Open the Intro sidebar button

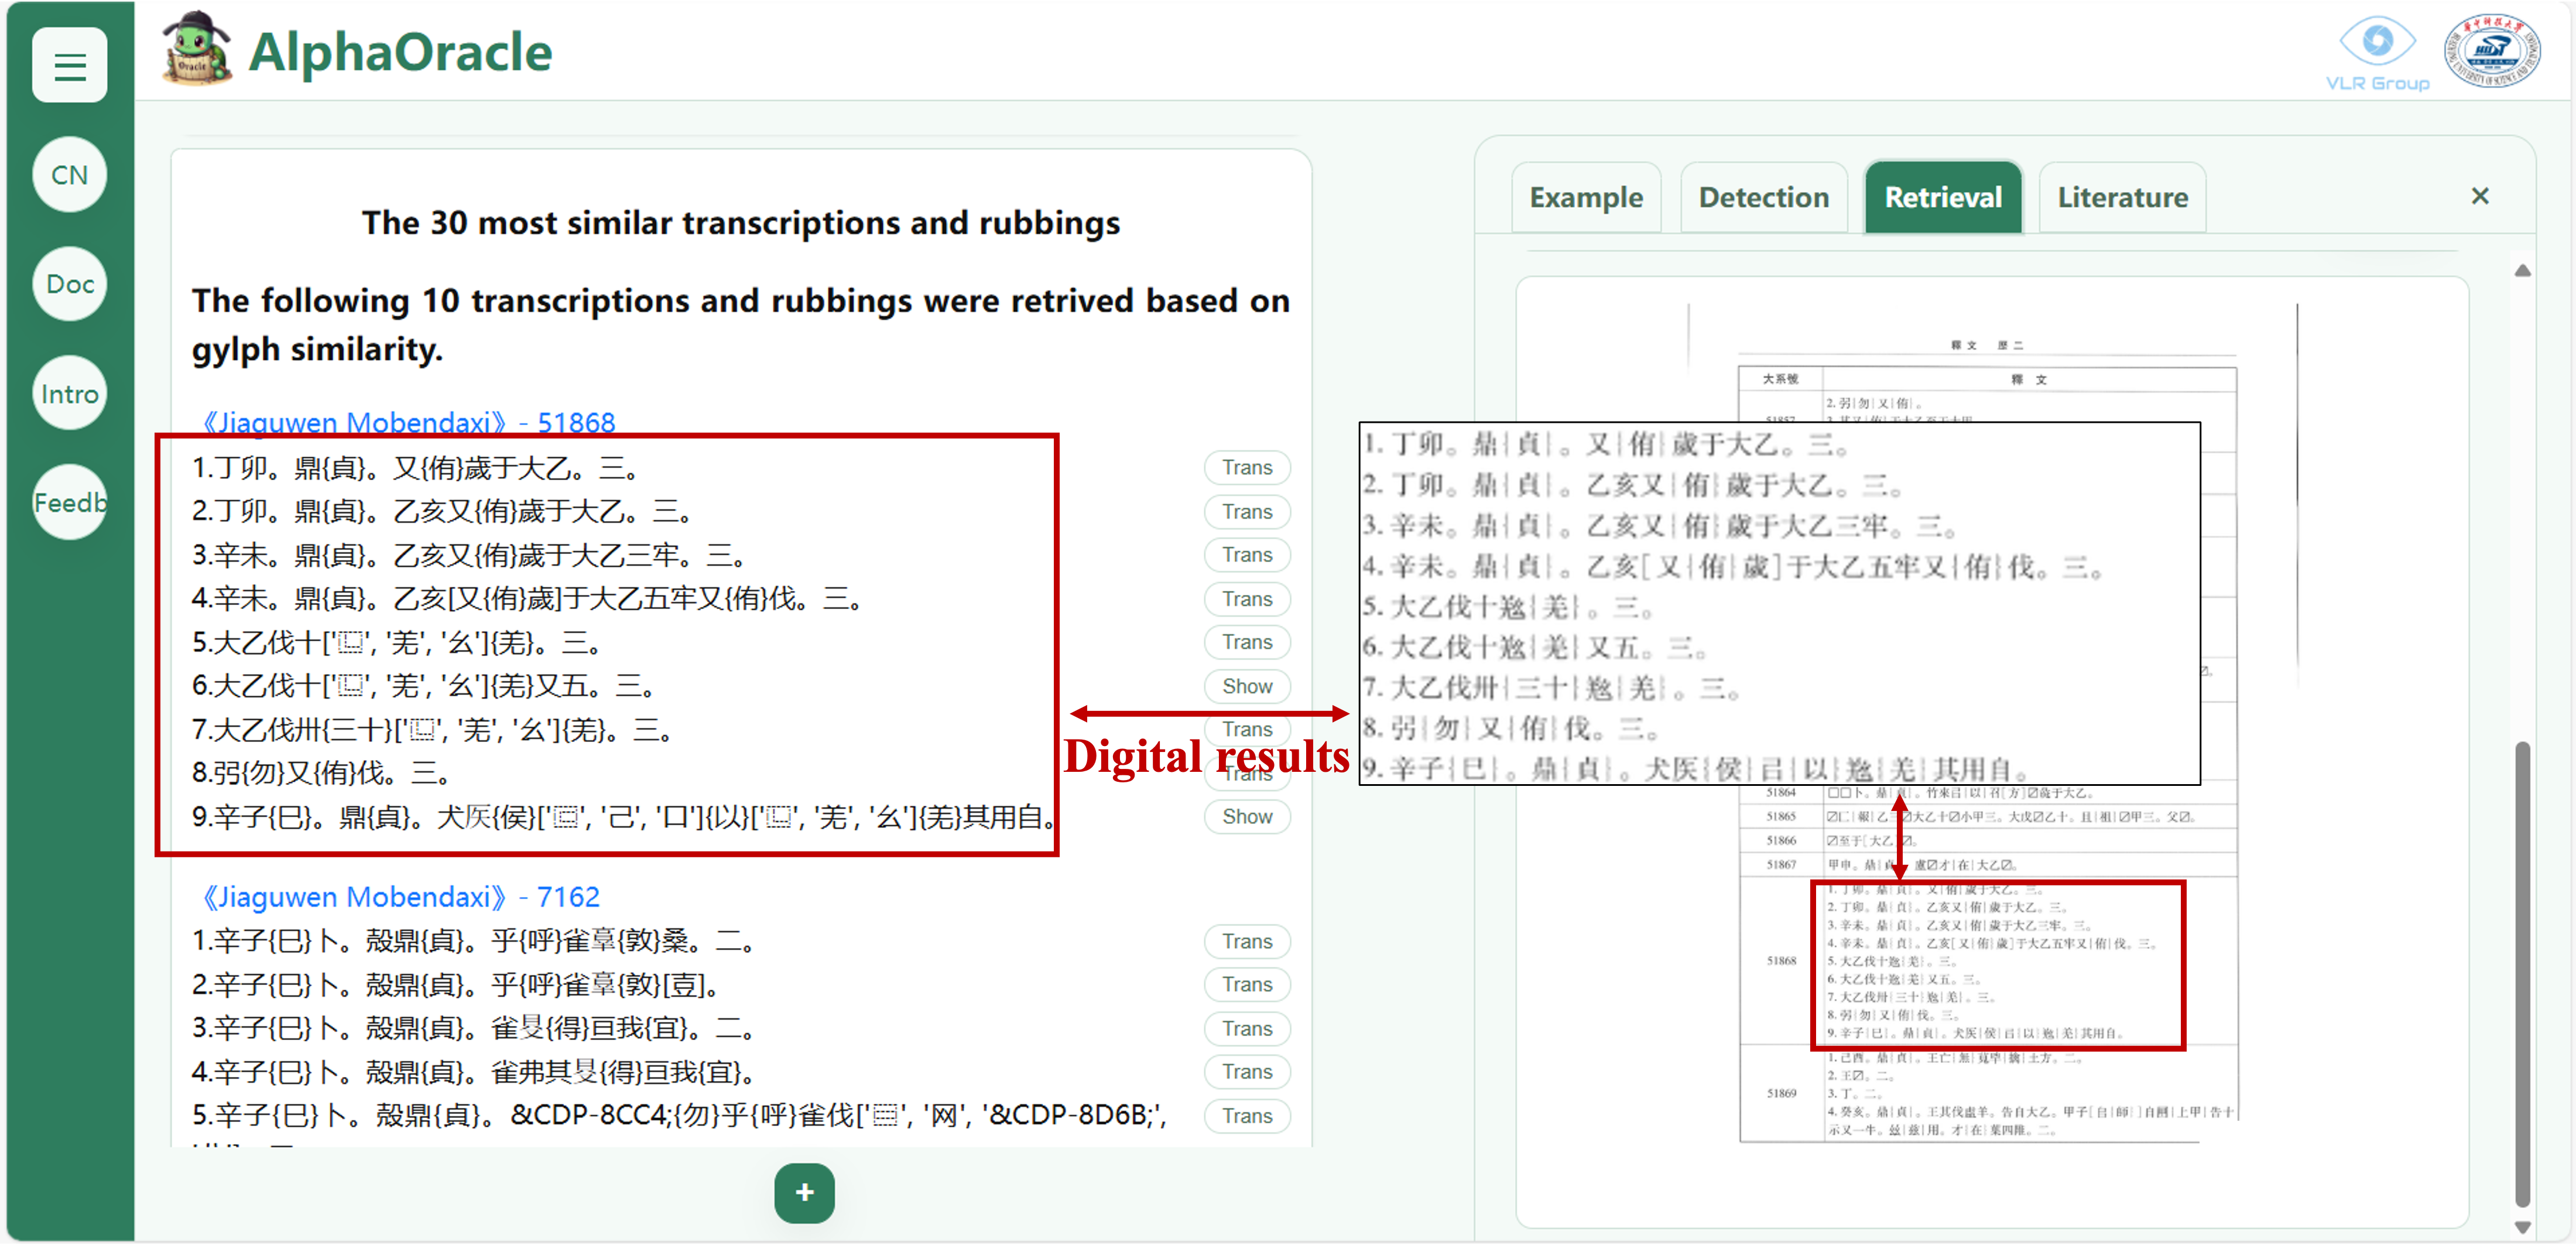click(x=69, y=394)
